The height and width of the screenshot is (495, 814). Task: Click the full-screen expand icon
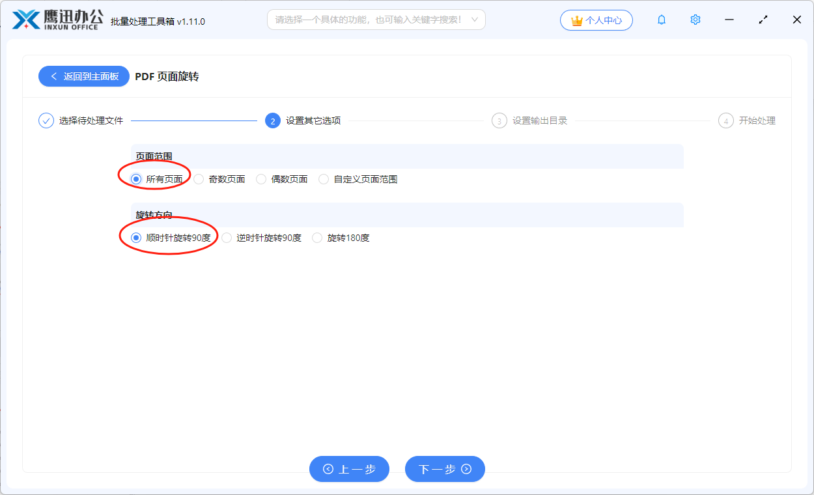coord(763,20)
